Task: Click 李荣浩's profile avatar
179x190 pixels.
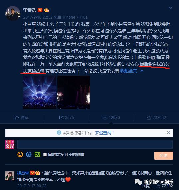Action: click(x=13, y=13)
